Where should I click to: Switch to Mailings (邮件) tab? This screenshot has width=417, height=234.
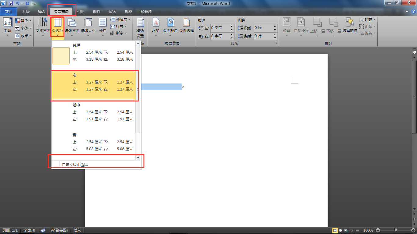[x=97, y=12]
